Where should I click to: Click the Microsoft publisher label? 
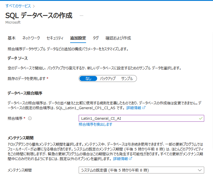(13, 22)
